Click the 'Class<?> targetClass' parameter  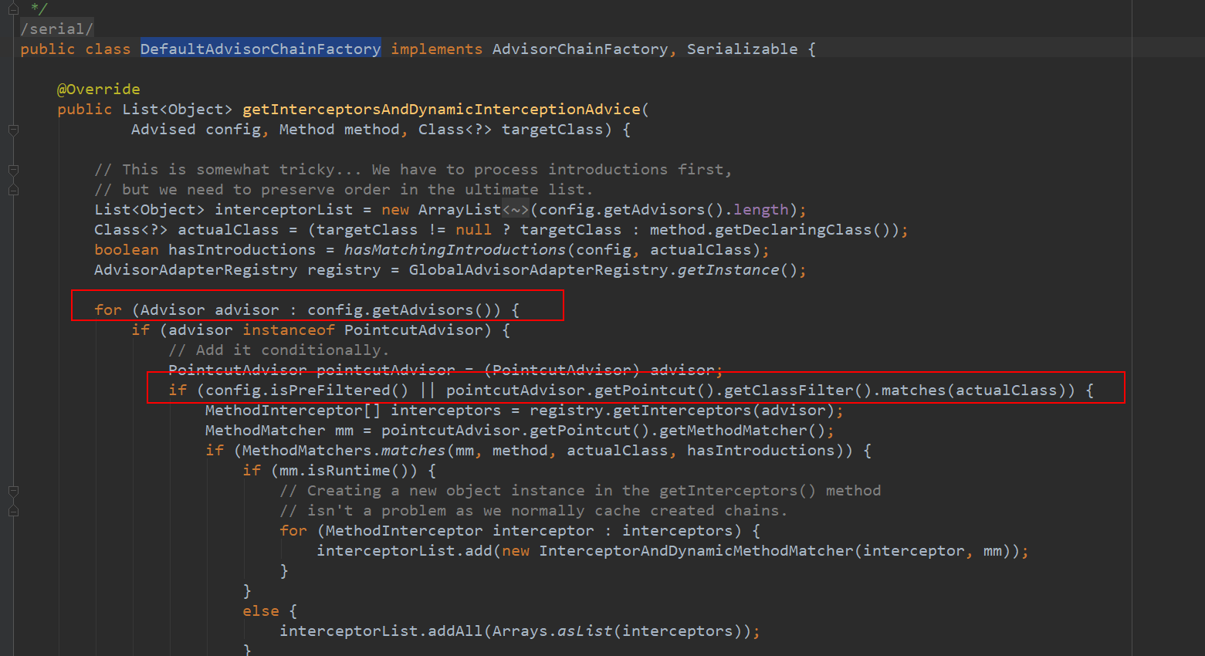(x=510, y=129)
